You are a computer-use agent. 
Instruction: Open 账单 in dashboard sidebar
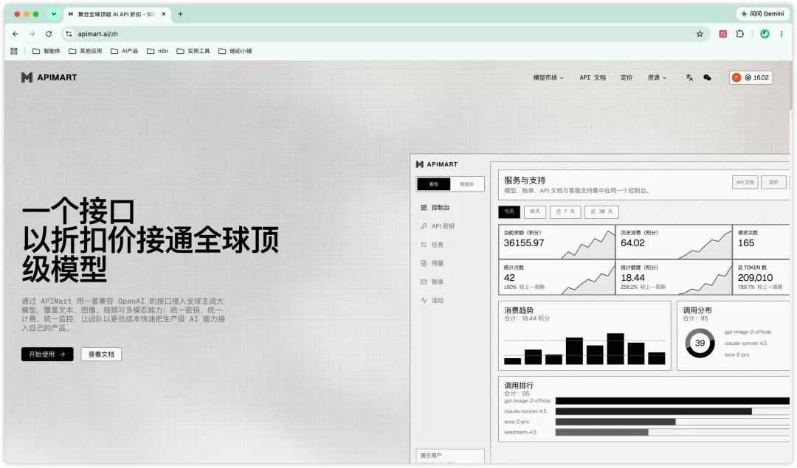pyautogui.click(x=432, y=282)
